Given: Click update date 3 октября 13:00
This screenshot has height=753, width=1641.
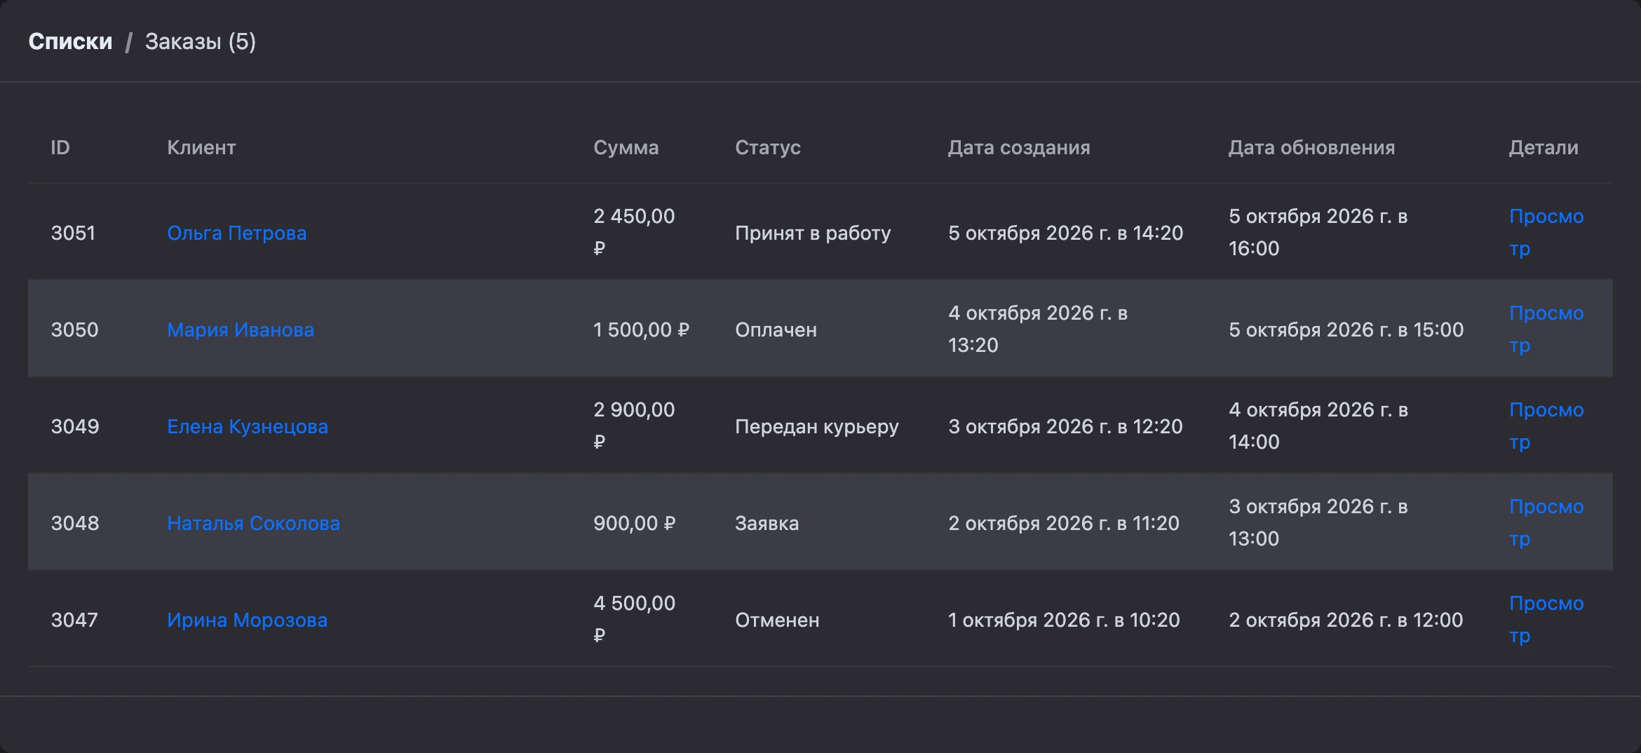Looking at the screenshot, I should click(1318, 522).
